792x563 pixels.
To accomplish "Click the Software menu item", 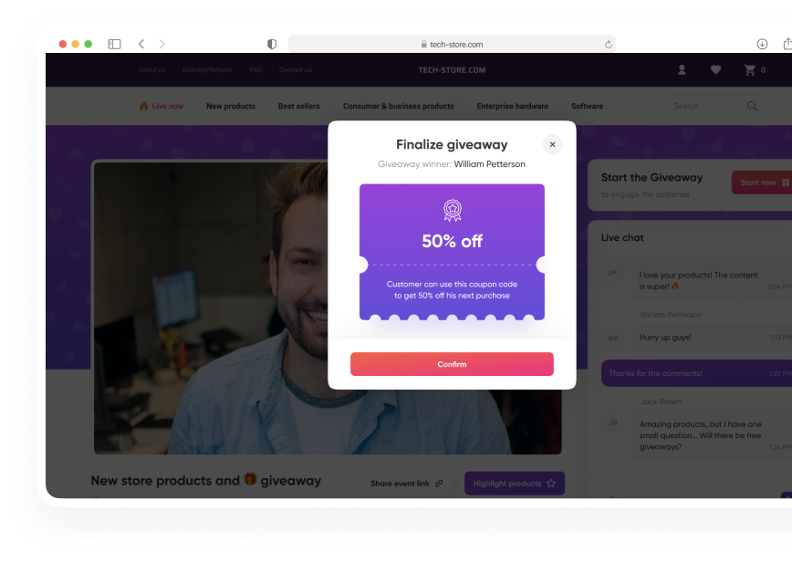I will (587, 106).
